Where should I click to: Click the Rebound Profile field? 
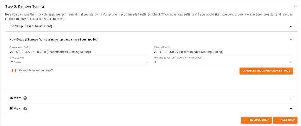click(223, 52)
